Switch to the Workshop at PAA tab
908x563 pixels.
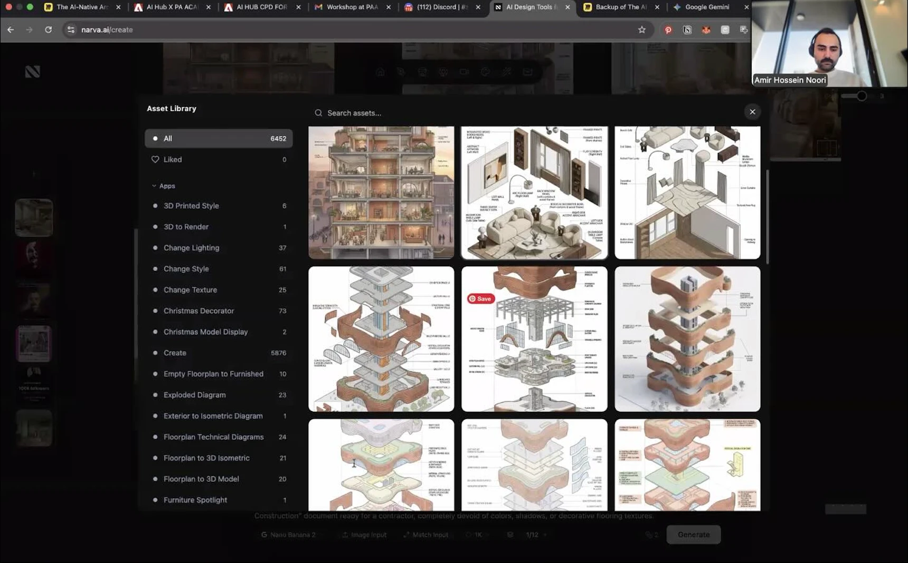[x=352, y=7]
